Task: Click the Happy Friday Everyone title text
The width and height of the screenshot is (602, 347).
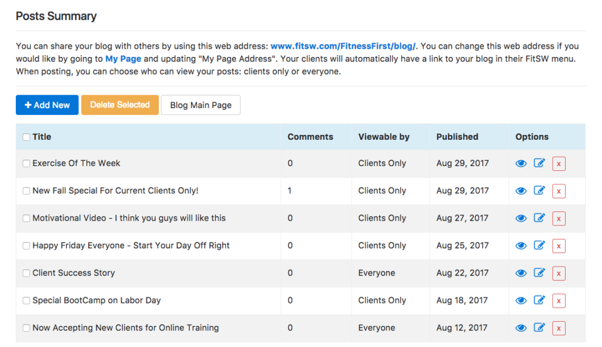Action: [131, 245]
